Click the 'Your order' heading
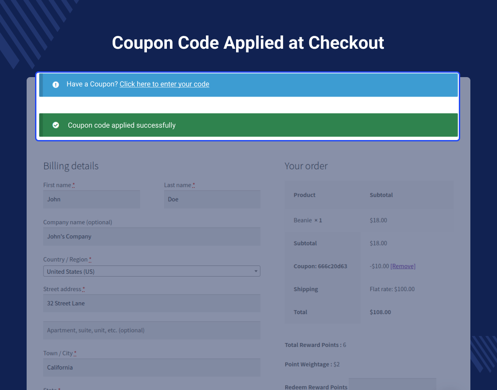Image resolution: width=497 pixels, height=390 pixels. point(306,166)
